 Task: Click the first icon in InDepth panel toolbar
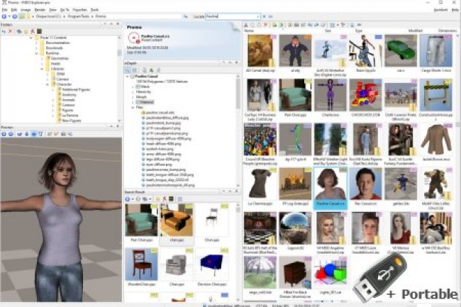[128, 70]
